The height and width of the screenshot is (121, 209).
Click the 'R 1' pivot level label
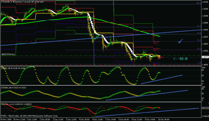coord(156,50)
